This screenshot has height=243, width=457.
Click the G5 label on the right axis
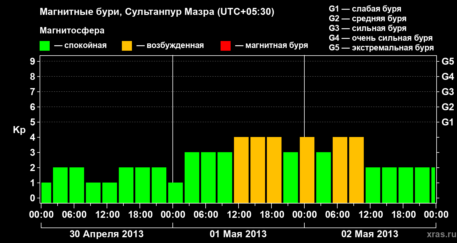(x=448, y=61)
